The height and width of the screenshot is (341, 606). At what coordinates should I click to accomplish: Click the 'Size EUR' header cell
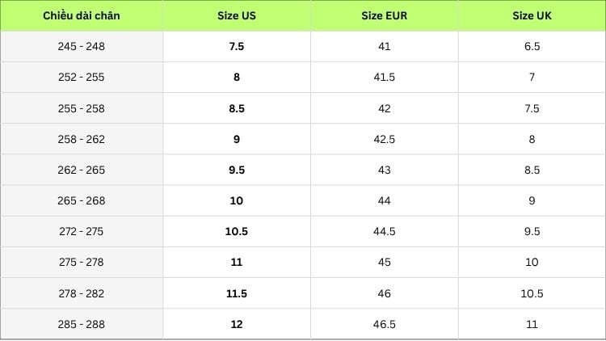click(x=384, y=15)
